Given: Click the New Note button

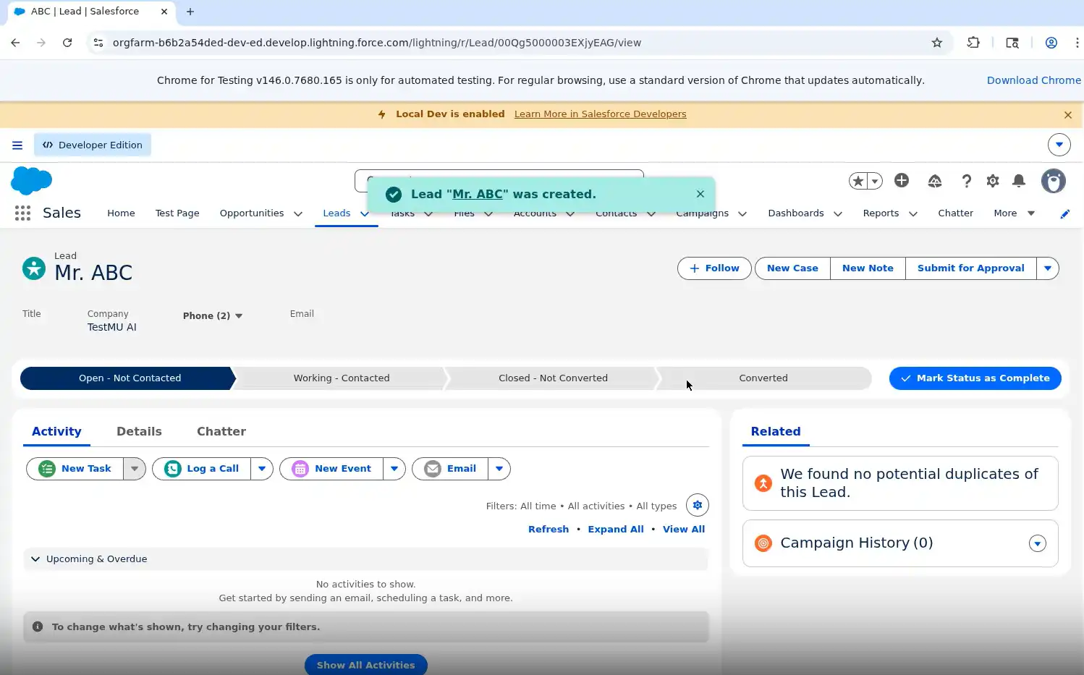Looking at the screenshot, I should tap(868, 268).
